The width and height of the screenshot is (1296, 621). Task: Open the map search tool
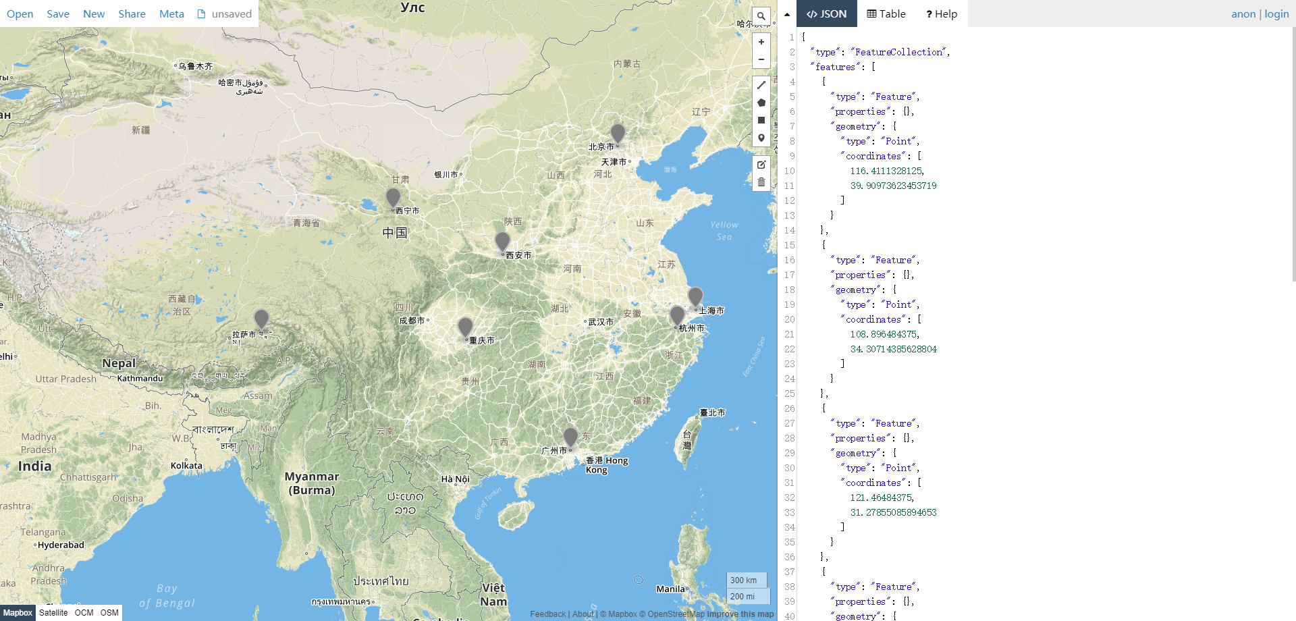pos(761,16)
